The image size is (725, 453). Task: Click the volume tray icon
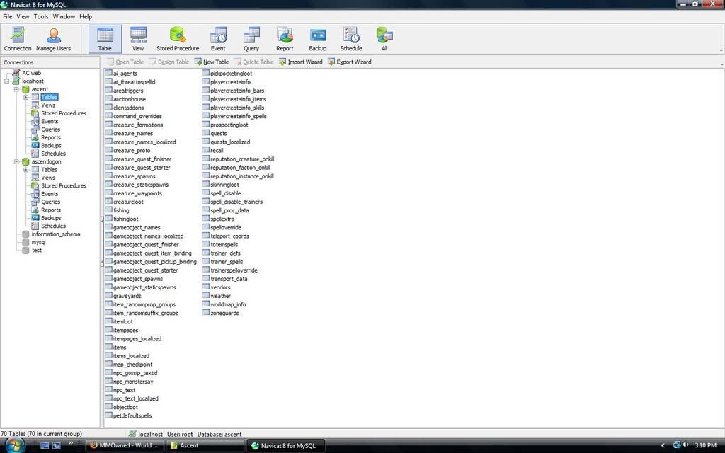(685, 445)
